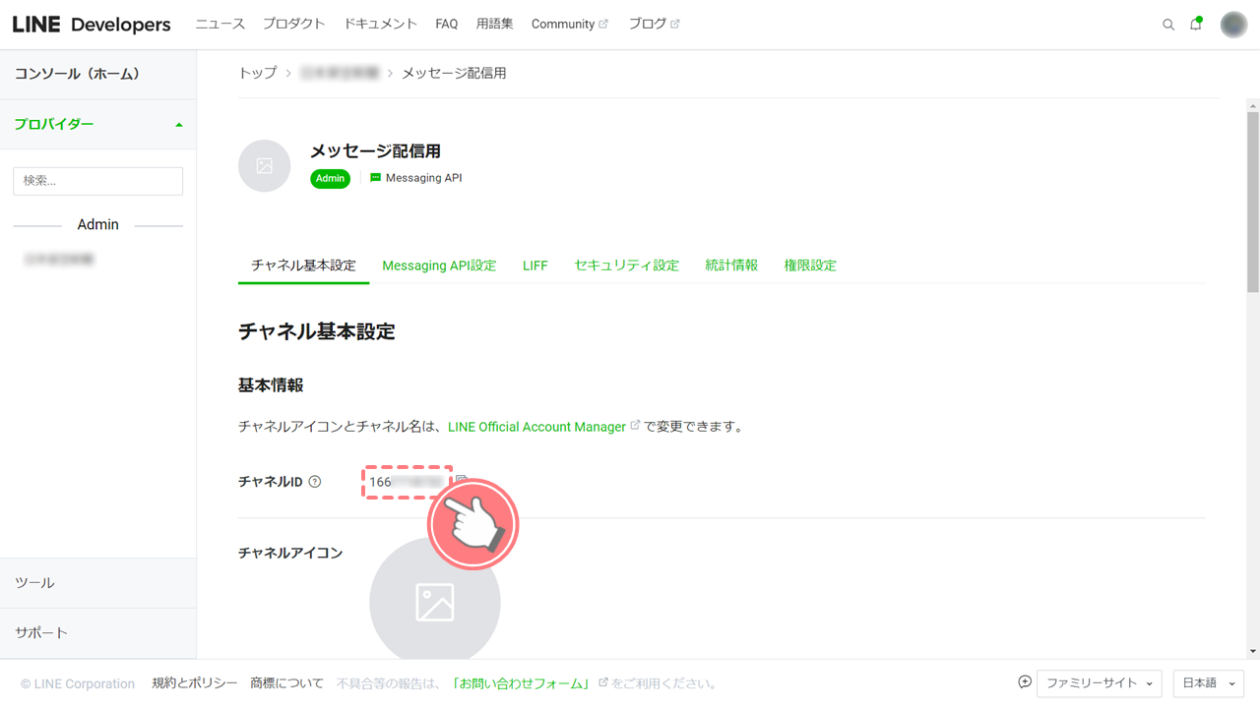Click the Admin badge under channel name
Screen dimensions: 1260x708
click(330, 178)
